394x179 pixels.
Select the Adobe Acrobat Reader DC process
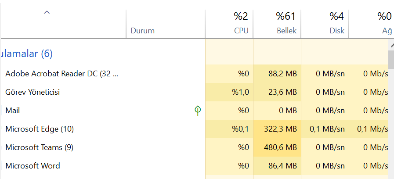61,74
